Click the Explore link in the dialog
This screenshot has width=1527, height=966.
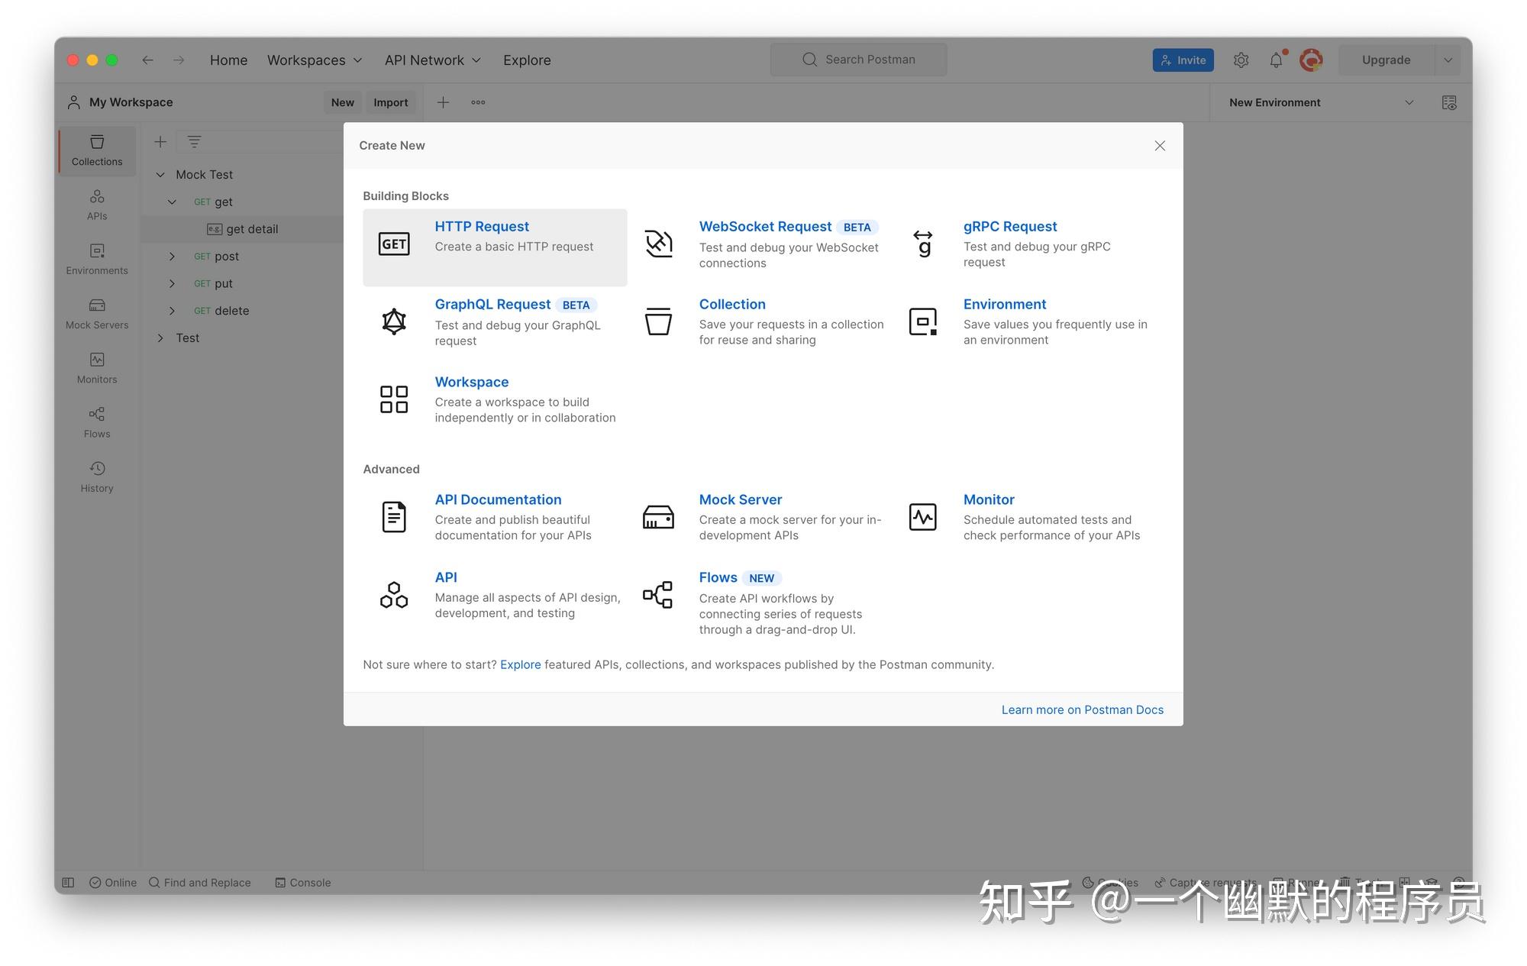(521, 665)
